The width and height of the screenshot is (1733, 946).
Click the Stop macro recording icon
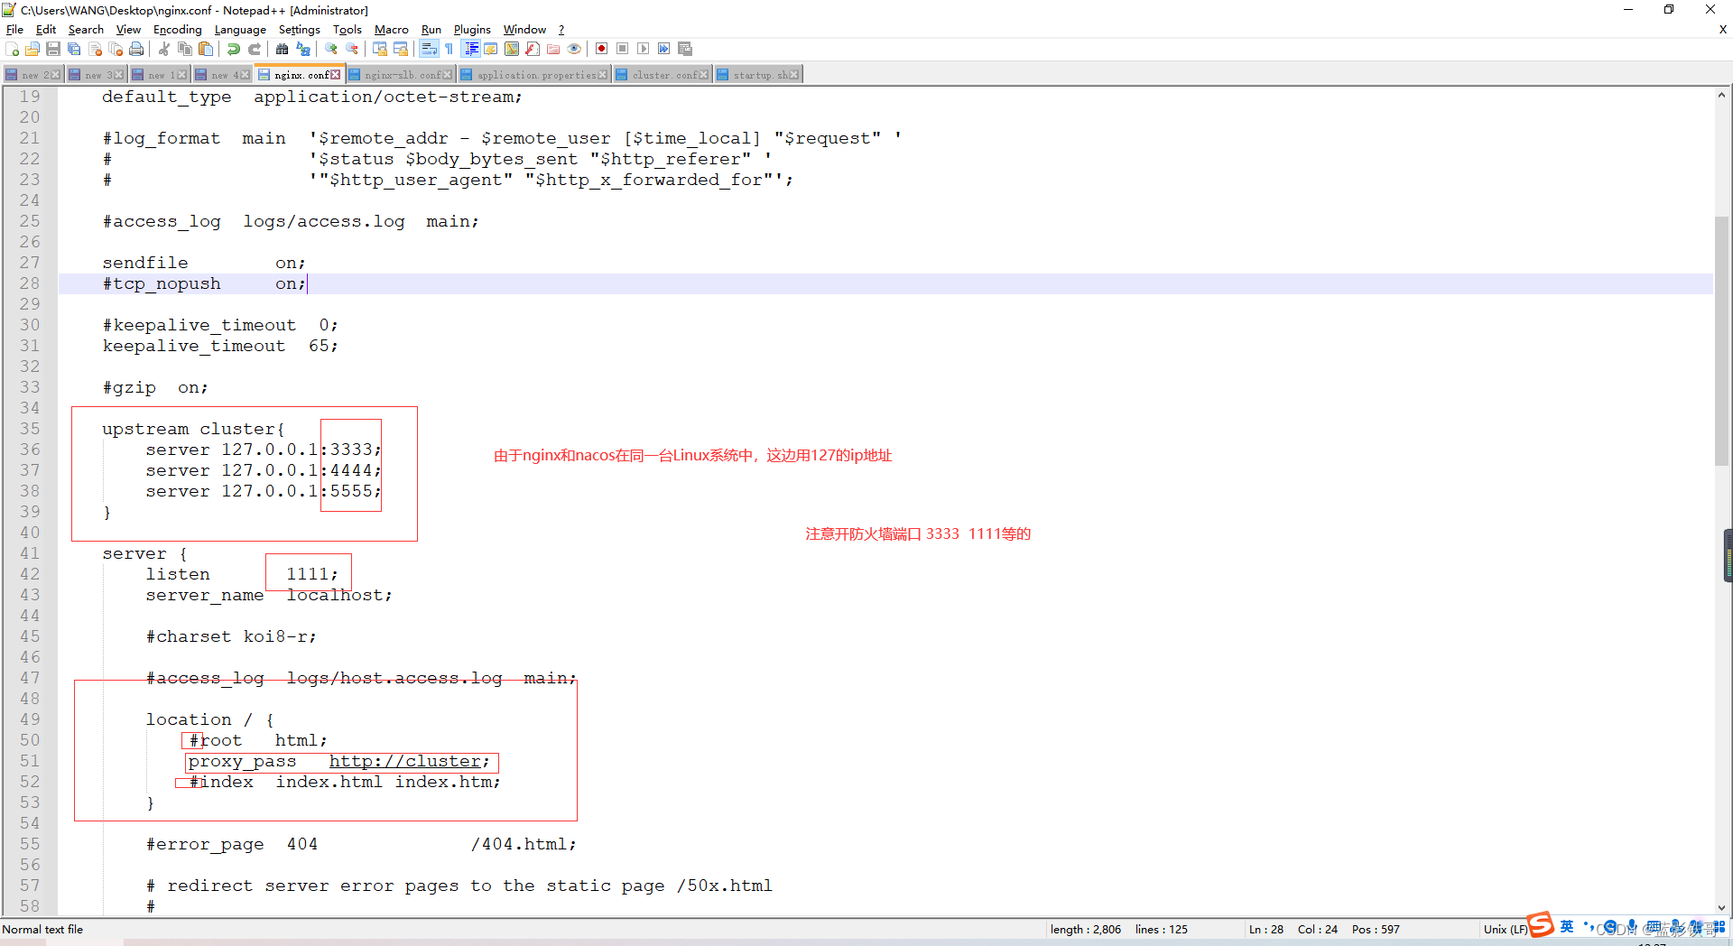623,49
